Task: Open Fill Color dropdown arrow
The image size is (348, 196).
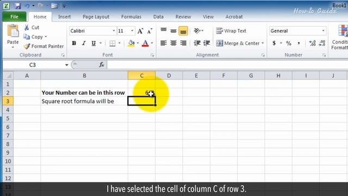Action: click(x=138, y=43)
